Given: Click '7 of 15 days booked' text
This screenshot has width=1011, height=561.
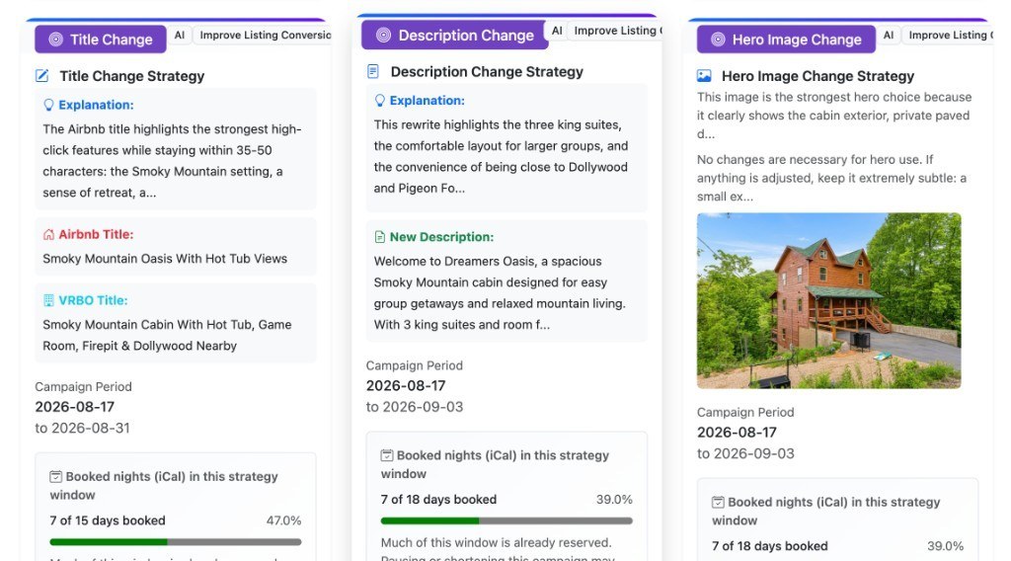Looking at the screenshot, I should tap(108, 521).
